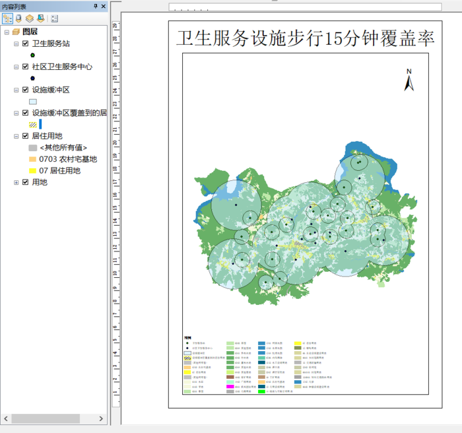This screenshot has width=462, height=433.
Task: Toggle visibility of 设施缓冲区 layer
Action: pos(25,90)
